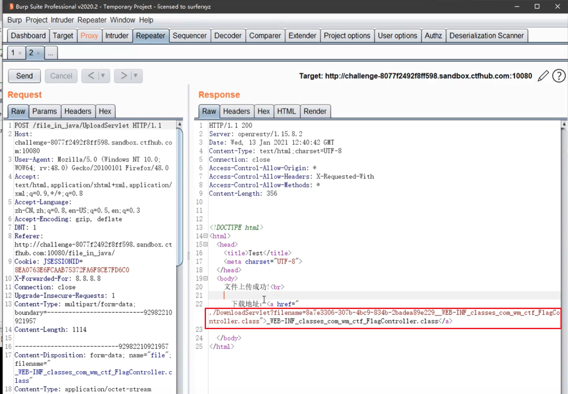This screenshot has height=394, width=568.
Task: Click the Cancel button
Action: click(61, 76)
